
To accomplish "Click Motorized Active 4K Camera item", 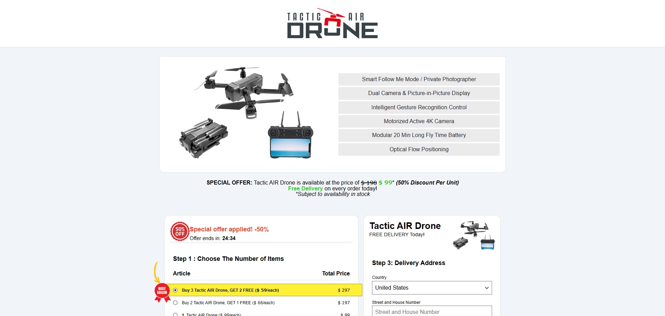I will click(419, 121).
